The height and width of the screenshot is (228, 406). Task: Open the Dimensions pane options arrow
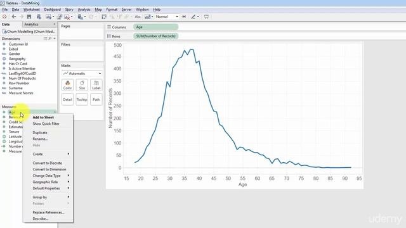click(x=55, y=39)
